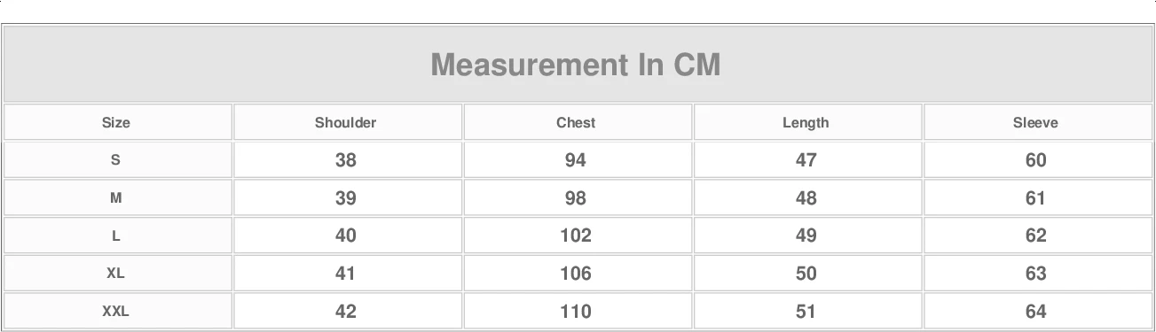Click the S size row label
Image resolution: width=1156 pixels, height=332 pixels.
pyautogui.click(x=115, y=160)
